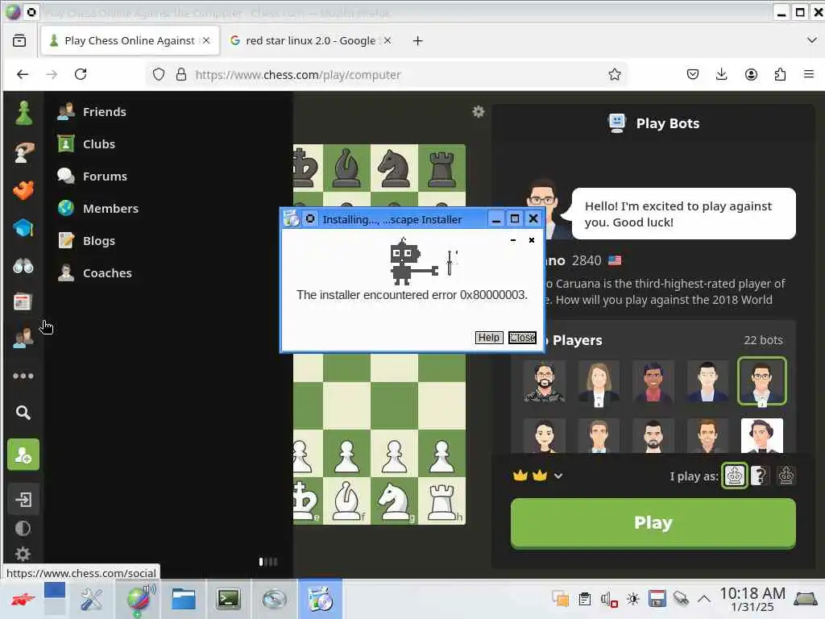Viewport: 825px width, 619px height.
Task: Click the log in arrow icon
Action: 23,499
